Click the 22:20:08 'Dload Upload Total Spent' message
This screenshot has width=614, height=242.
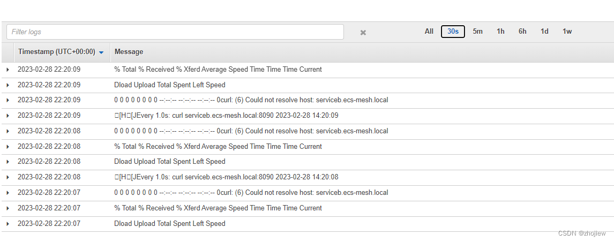[x=170, y=161]
